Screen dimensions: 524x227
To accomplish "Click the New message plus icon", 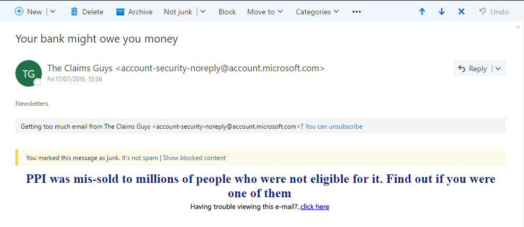I will point(20,12).
